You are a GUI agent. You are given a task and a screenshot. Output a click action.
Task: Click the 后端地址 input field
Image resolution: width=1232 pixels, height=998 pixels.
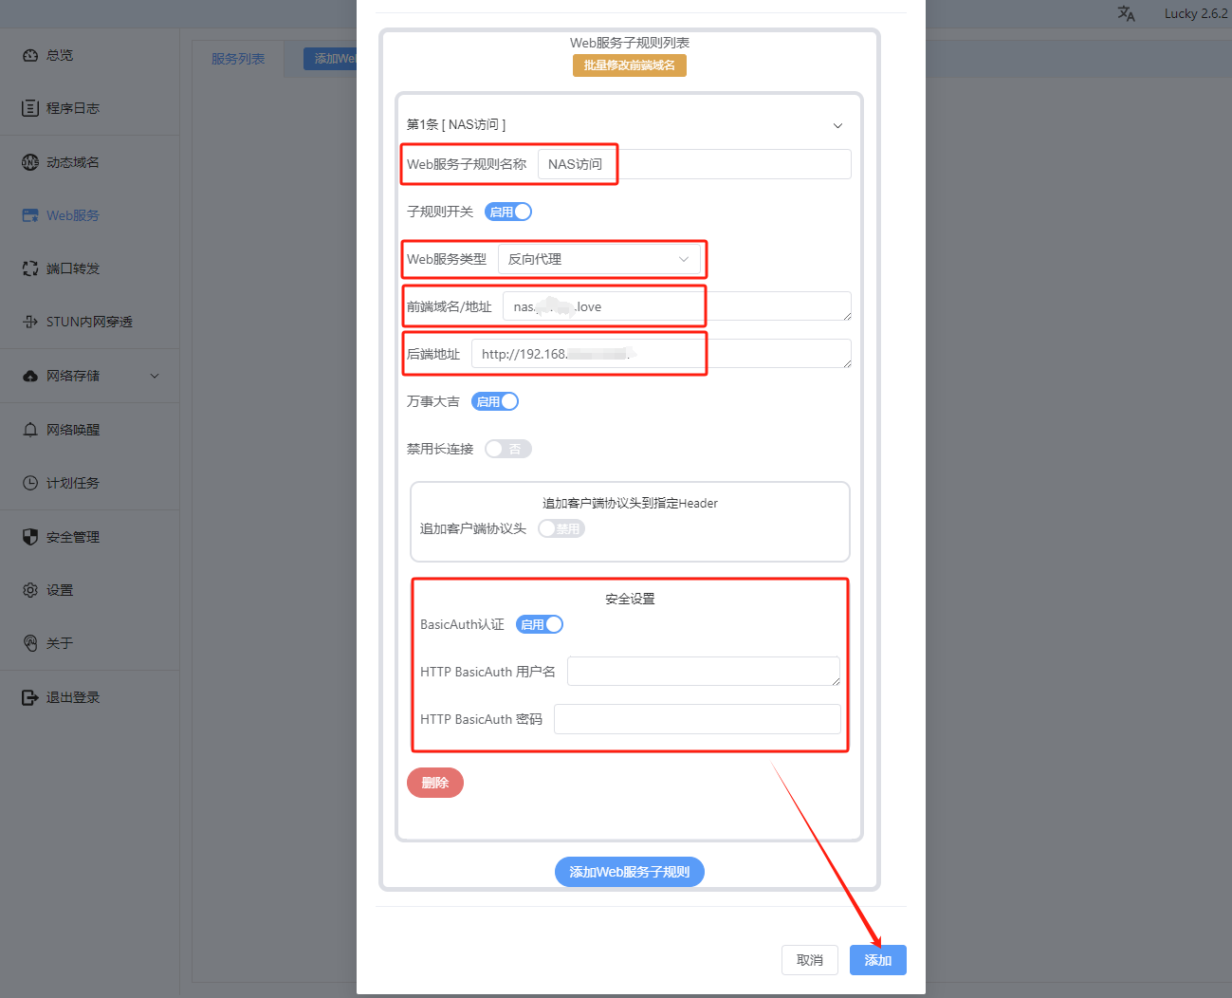coord(661,354)
